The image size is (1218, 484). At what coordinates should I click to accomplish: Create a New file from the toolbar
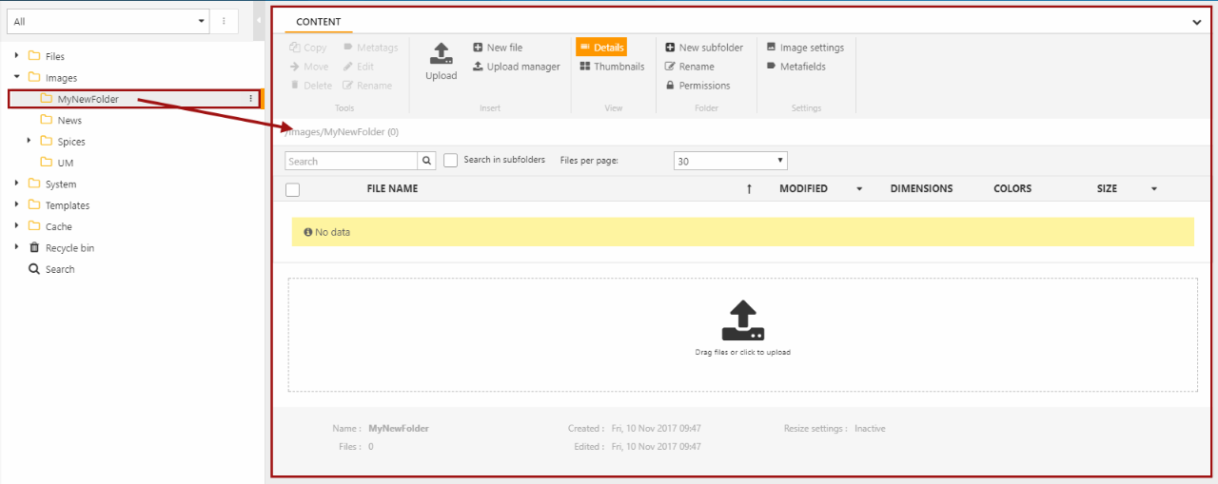(x=498, y=48)
